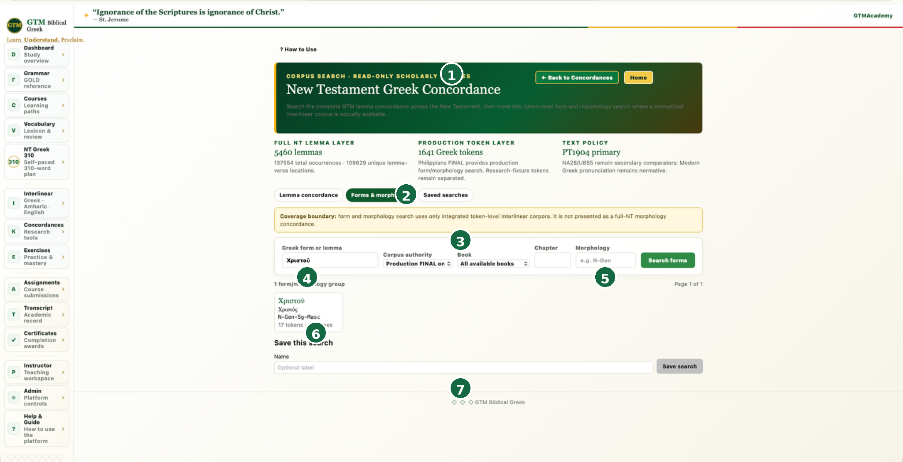Select the Concordances 'K' sidebar icon
This screenshot has height=462, width=903.
pyautogui.click(x=14, y=231)
